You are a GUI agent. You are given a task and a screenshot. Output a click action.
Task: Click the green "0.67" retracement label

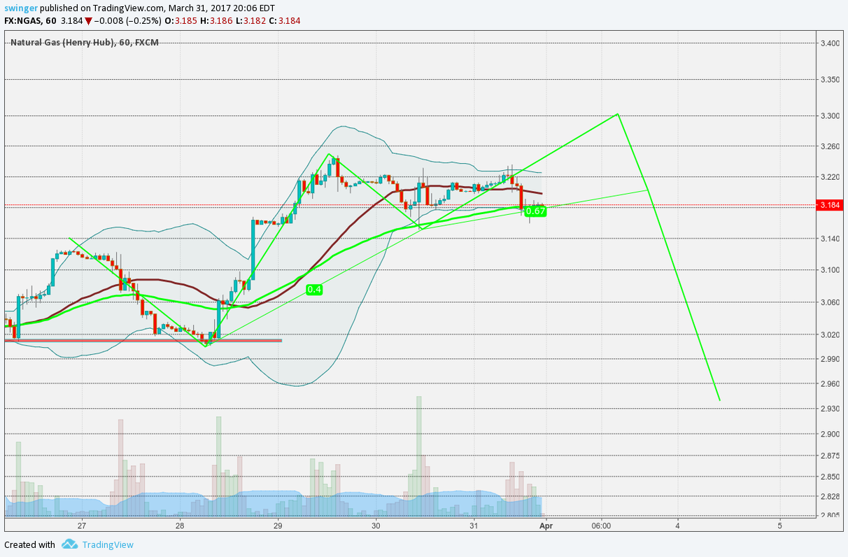click(x=535, y=211)
